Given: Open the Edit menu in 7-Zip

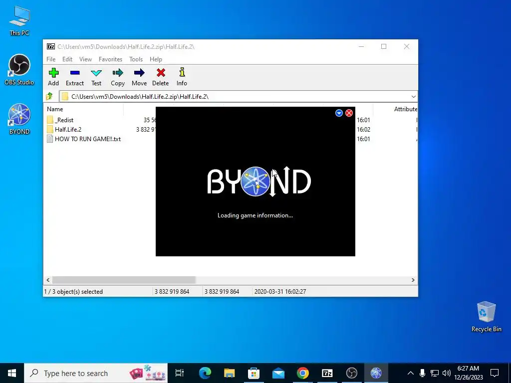Looking at the screenshot, I should [67, 59].
